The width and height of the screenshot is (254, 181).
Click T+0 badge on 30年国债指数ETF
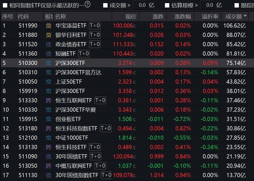point(106,175)
